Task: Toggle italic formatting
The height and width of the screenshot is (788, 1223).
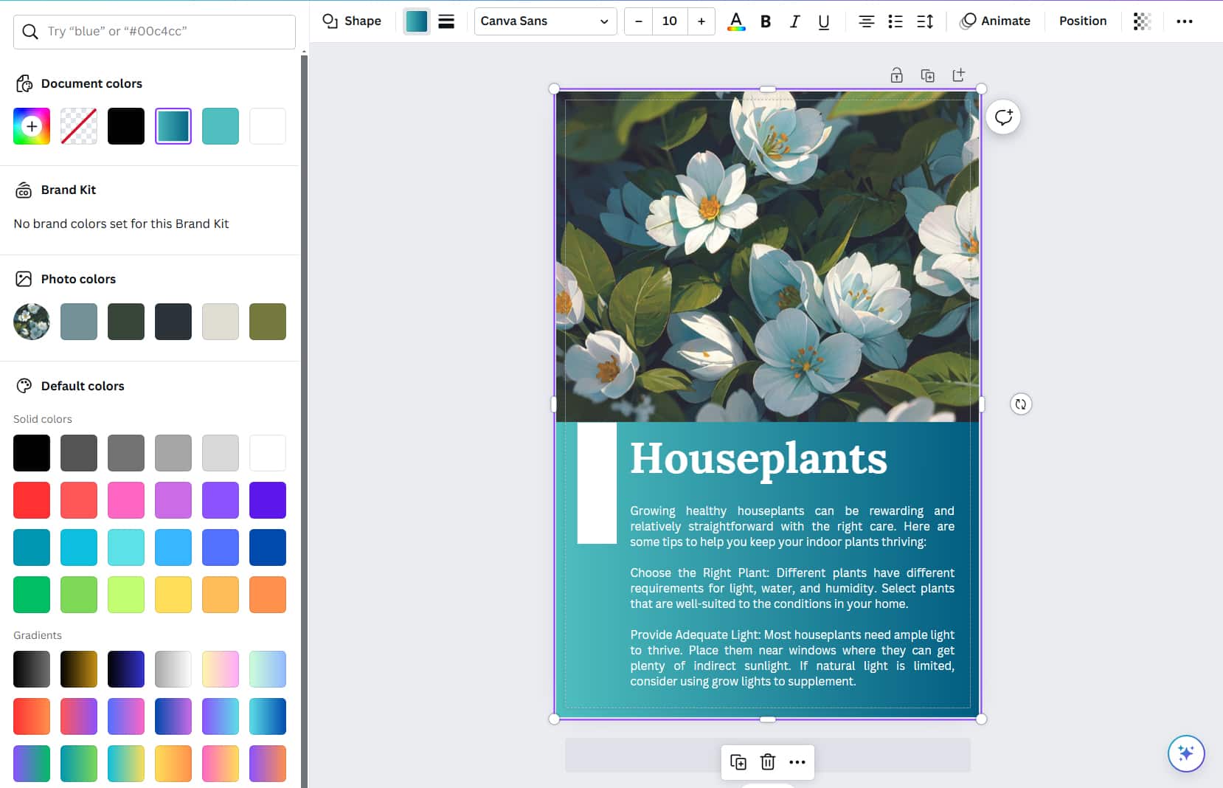Action: tap(794, 21)
